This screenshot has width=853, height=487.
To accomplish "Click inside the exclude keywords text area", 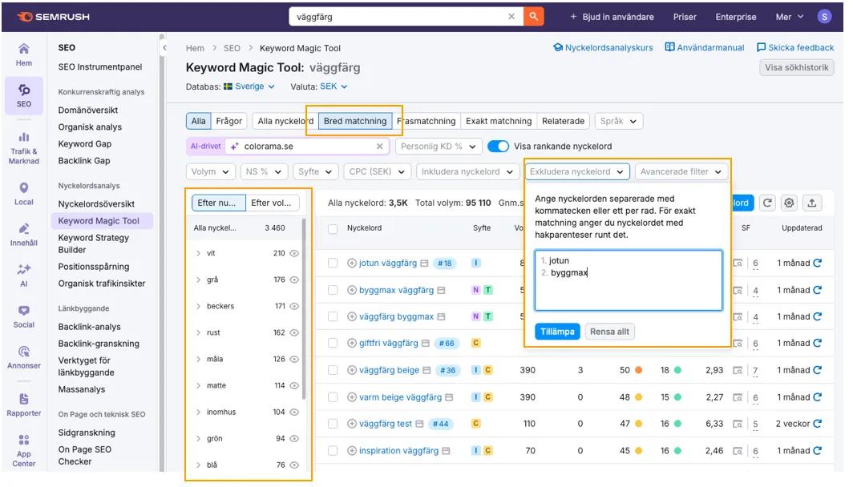I will click(629, 280).
